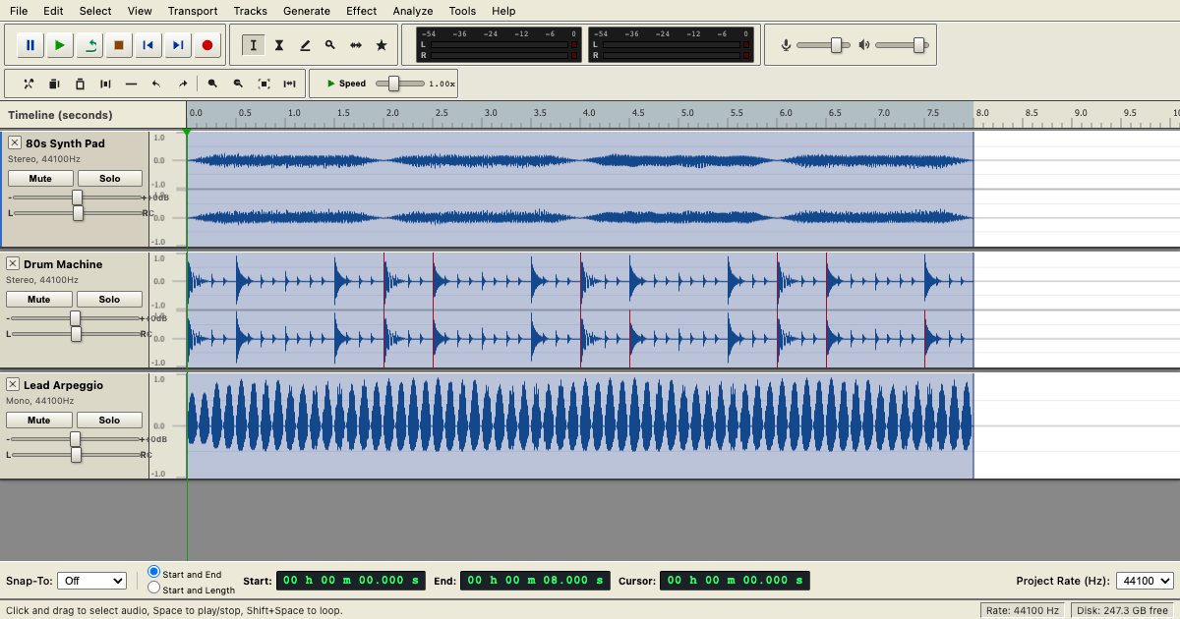Open the File menu
Screen dimensions: 1180x619
pyautogui.click(x=19, y=11)
